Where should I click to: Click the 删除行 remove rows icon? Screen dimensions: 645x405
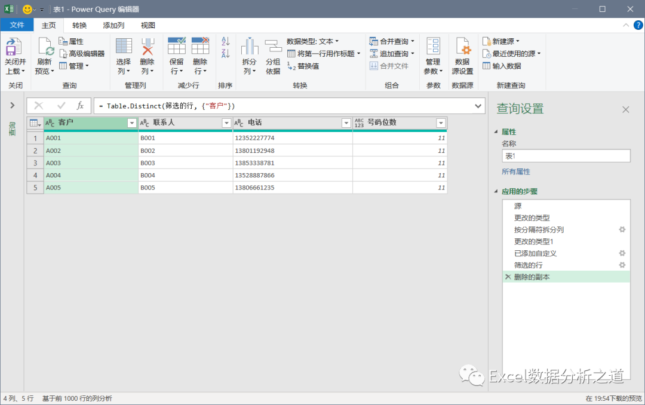200,46
